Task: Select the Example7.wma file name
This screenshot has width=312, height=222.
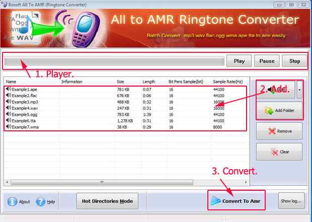Action: coord(25,127)
